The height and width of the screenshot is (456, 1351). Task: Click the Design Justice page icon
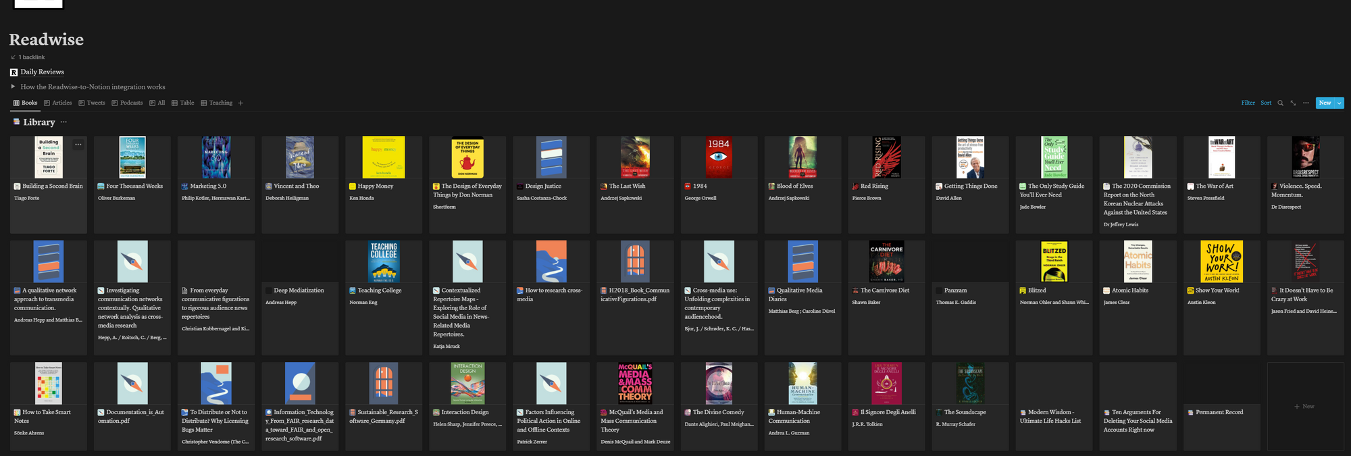click(x=520, y=186)
